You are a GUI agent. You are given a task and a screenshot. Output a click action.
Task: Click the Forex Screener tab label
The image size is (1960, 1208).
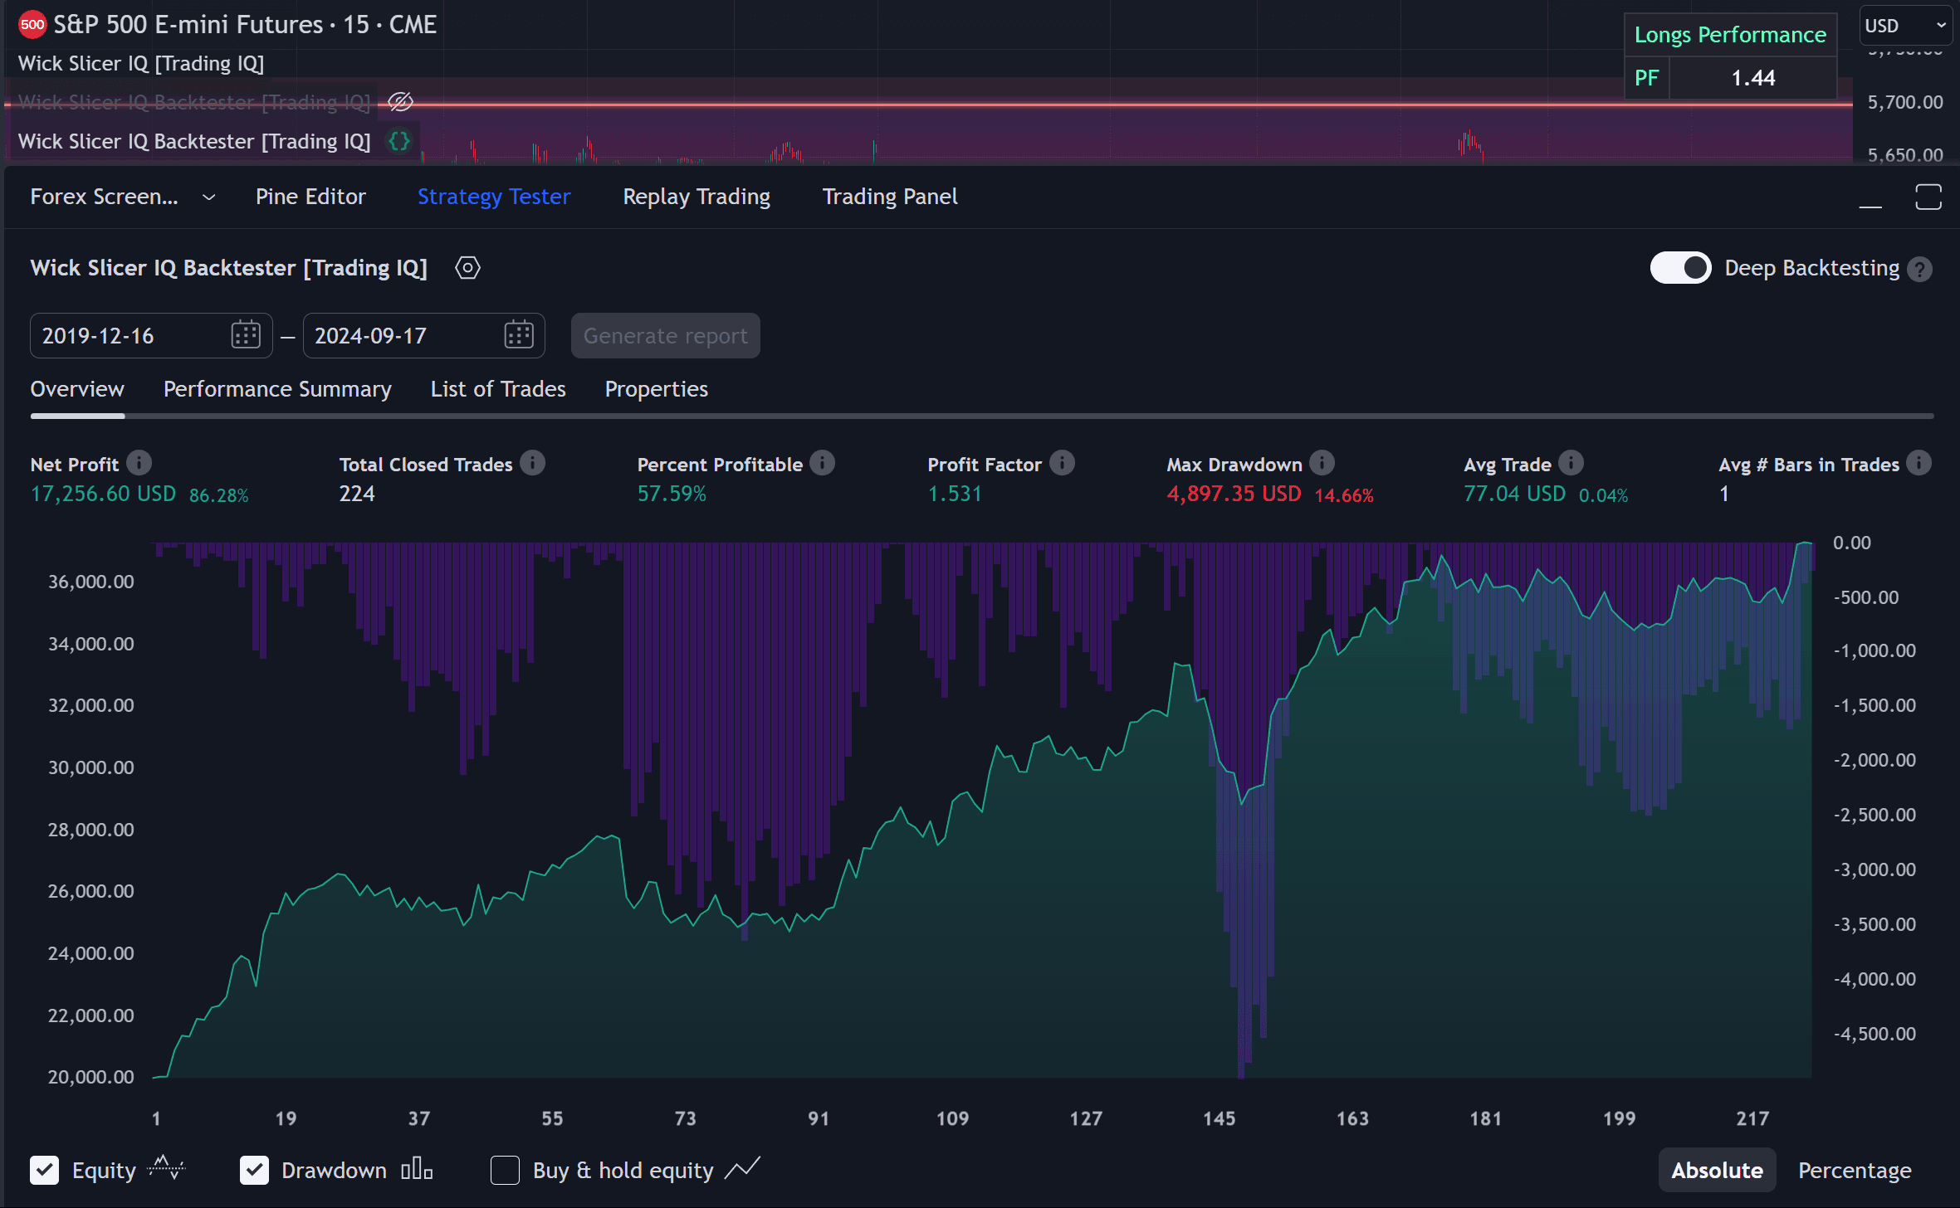105,197
